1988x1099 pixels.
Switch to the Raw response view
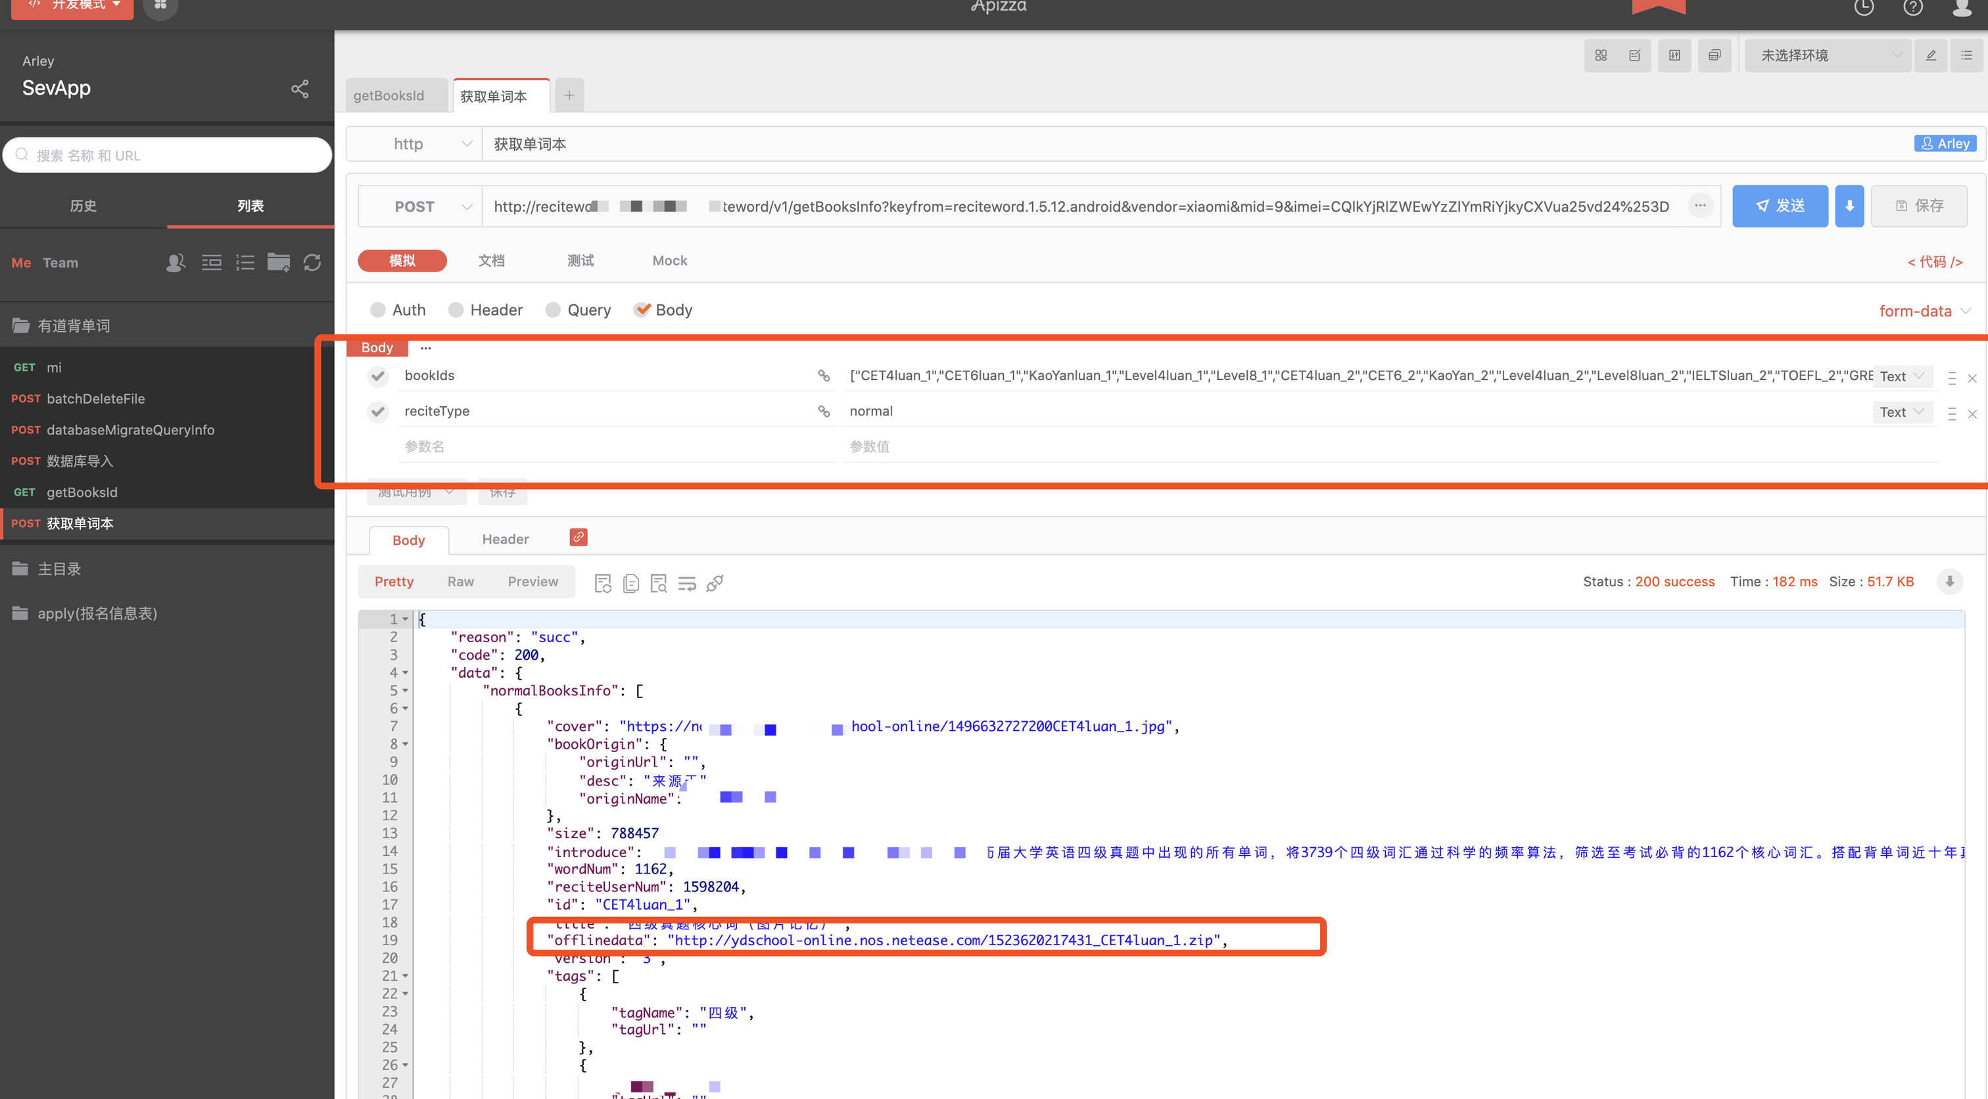point(461,581)
